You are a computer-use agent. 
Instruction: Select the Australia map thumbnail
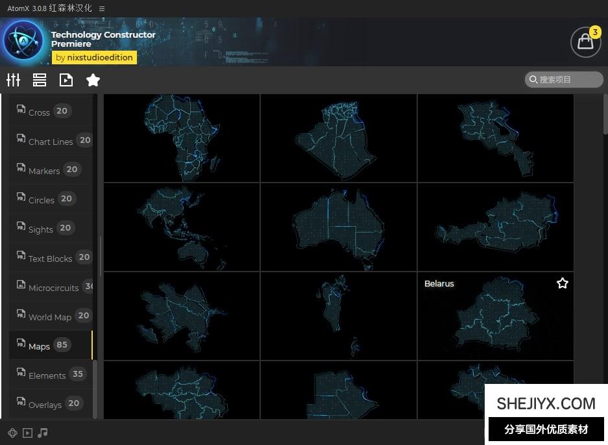click(338, 227)
